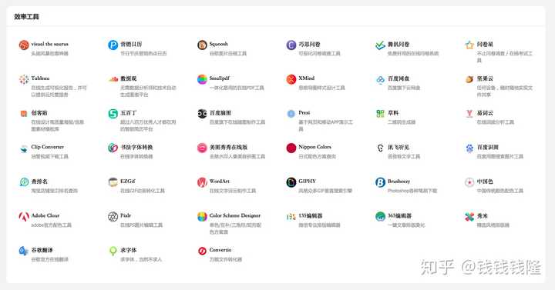555x290 pixels.
Task: Click the Pixlr link
Action: [126, 215]
